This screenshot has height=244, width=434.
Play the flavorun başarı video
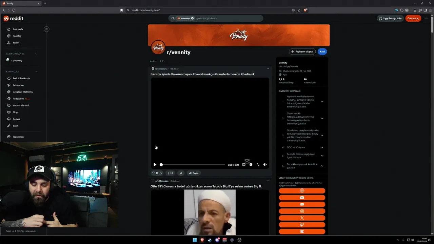155,165
